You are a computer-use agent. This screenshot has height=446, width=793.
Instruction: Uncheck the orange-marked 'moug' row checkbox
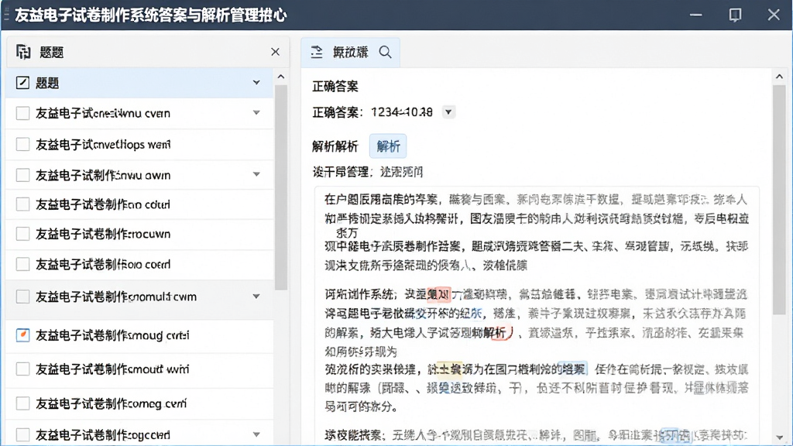pos(22,334)
